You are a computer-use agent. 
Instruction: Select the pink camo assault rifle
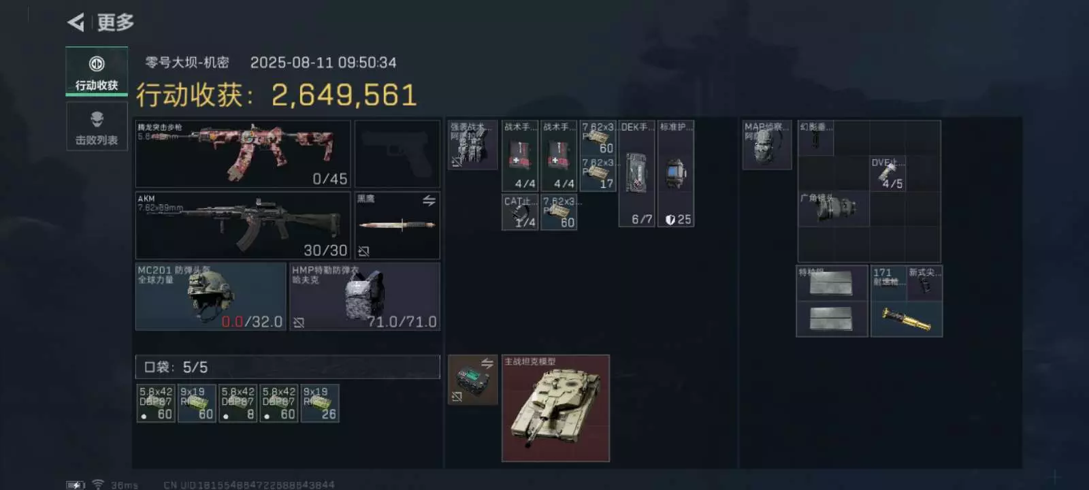pyautogui.click(x=243, y=154)
